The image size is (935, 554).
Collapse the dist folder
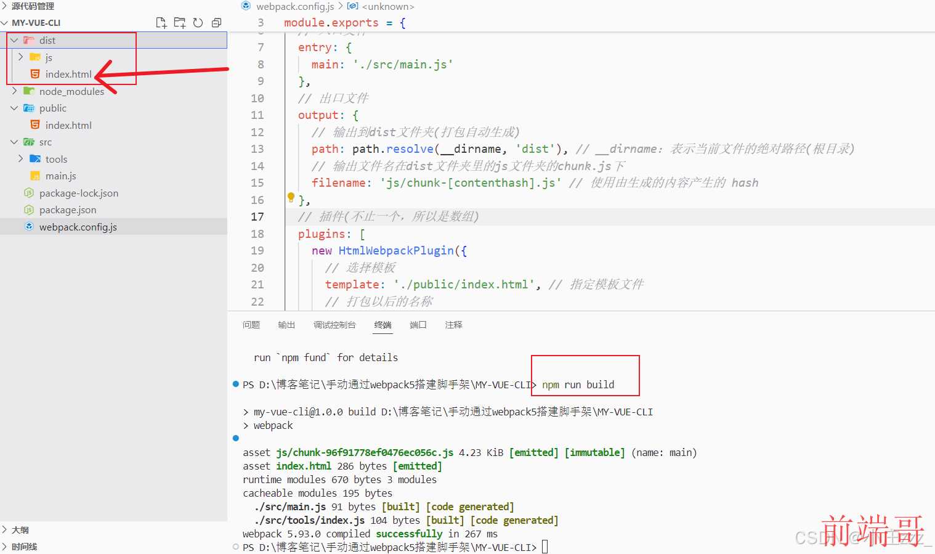14,40
